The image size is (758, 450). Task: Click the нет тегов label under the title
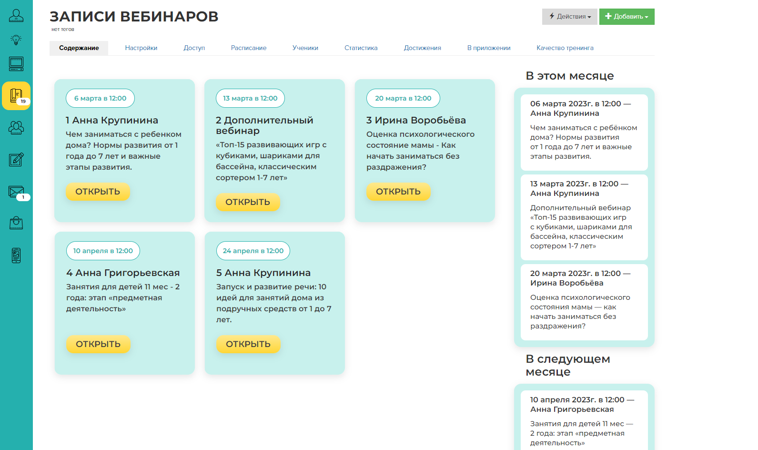63,30
